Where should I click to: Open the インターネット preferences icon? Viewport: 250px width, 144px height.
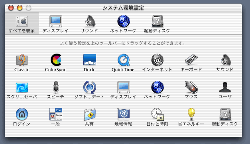click(157, 60)
